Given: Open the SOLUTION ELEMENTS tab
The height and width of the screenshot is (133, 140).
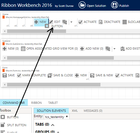Looking at the screenshot, I should point(51,111).
